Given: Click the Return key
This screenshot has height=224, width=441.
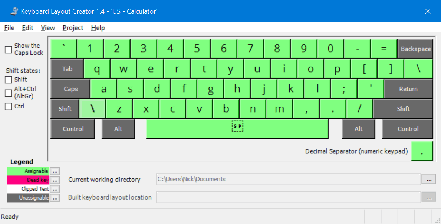Looking at the screenshot, I should pyautogui.click(x=408, y=89).
